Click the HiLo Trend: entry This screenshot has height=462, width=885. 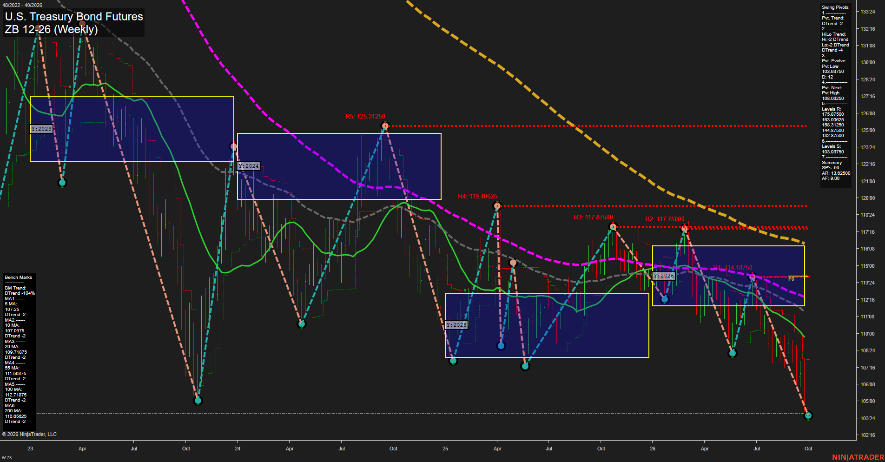(834, 34)
